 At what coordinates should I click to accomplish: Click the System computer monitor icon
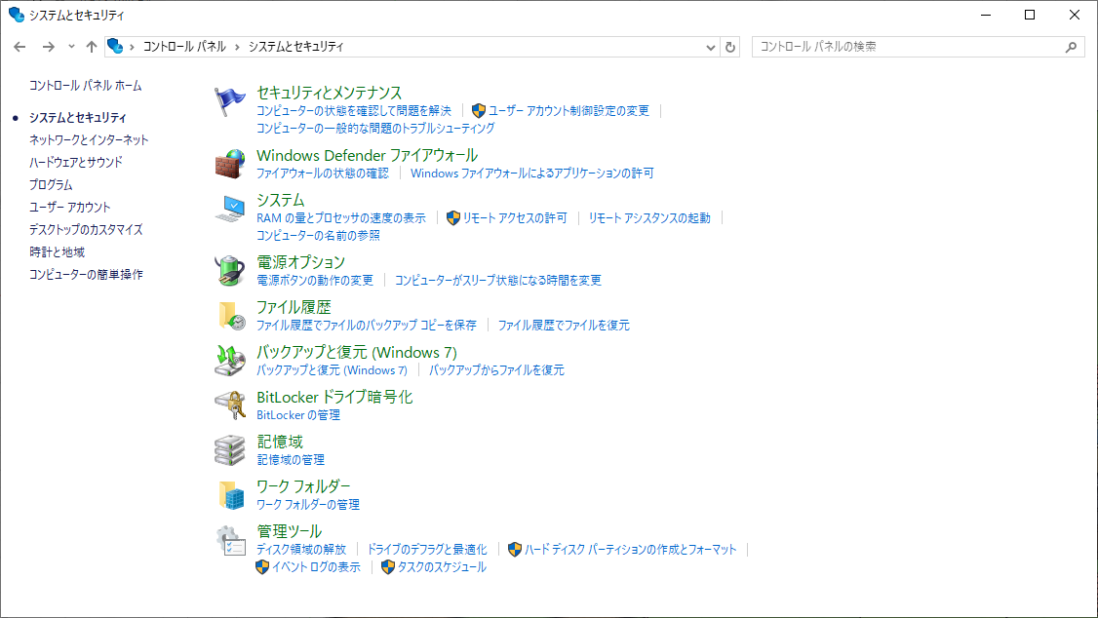pos(230,209)
